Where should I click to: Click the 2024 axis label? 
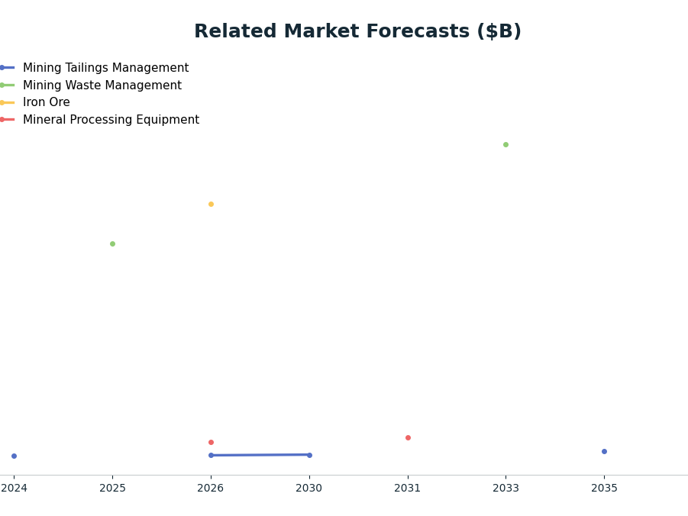pyautogui.click(x=14, y=489)
